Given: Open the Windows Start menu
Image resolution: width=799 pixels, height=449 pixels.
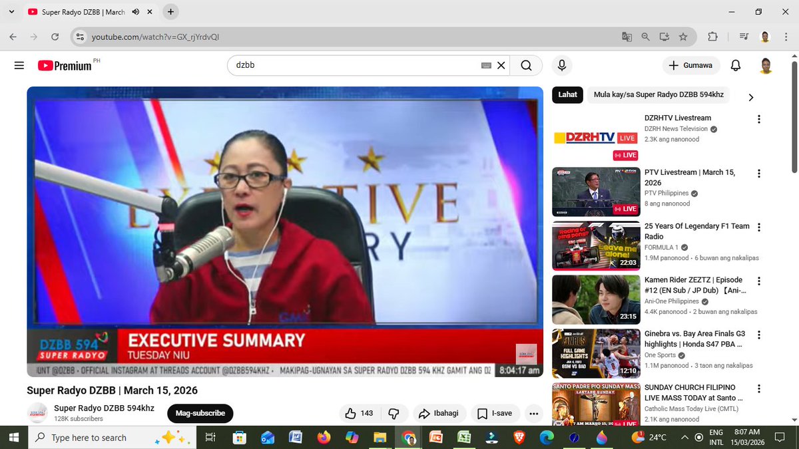Looking at the screenshot, I should [14, 437].
